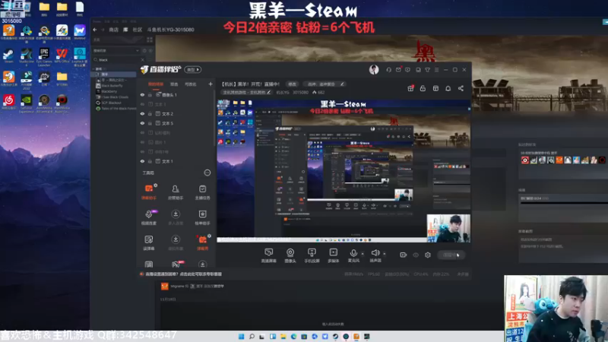608x342 pixels.
Task: Open the streamer avatar in title bar
Action: [x=374, y=70]
